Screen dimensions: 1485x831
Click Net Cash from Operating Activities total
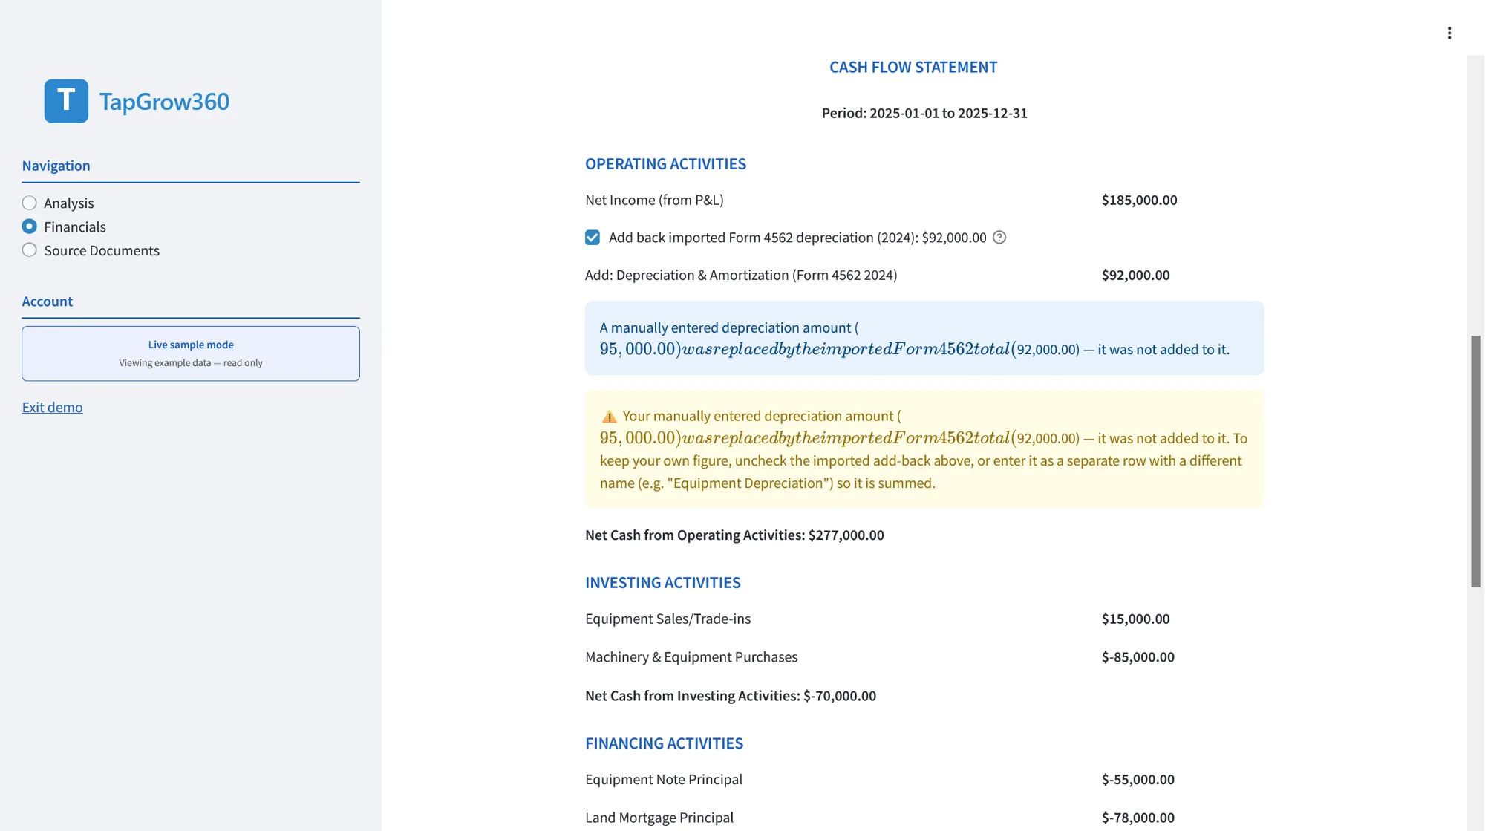[734, 535]
